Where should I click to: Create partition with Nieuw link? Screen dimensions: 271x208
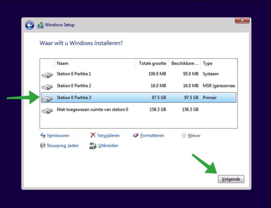click(x=194, y=135)
